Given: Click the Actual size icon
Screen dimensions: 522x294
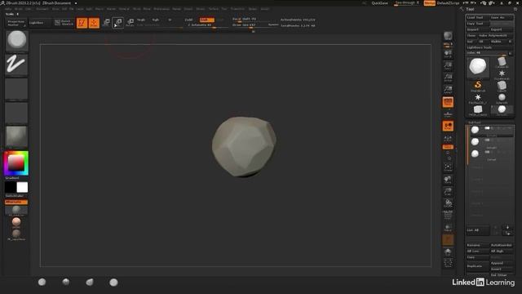Looking at the screenshot, I should click(448, 78).
